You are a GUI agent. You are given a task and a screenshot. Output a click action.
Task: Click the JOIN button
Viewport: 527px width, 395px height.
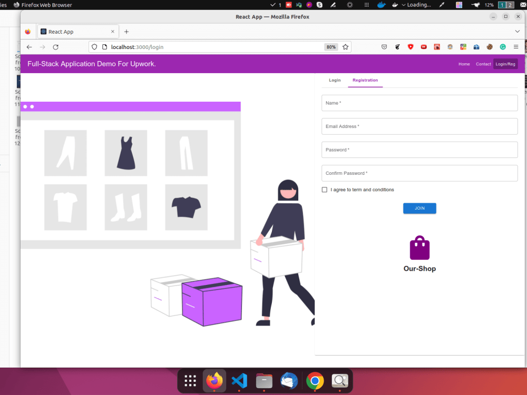pos(419,208)
